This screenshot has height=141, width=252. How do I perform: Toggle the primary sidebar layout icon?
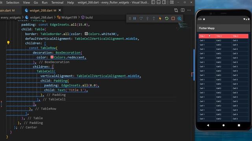pyautogui.click(x=153, y=2)
